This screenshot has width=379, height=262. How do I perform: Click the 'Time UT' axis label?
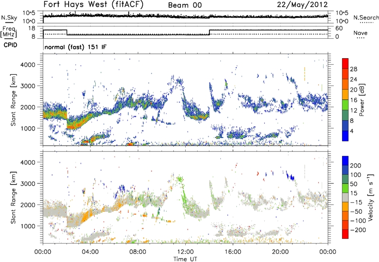[x=185, y=259]
